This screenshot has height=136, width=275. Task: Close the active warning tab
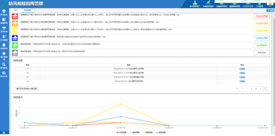click(32, 10)
